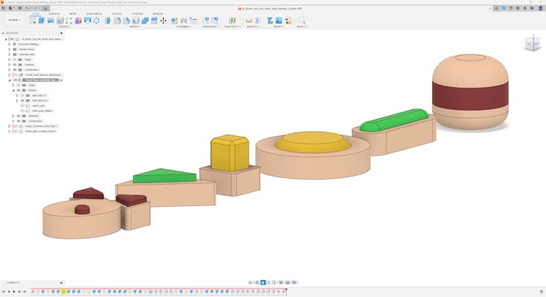This screenshot has width=546, height=297.
Task: Open the Design workspace dropdown
Action: (13, 20)
